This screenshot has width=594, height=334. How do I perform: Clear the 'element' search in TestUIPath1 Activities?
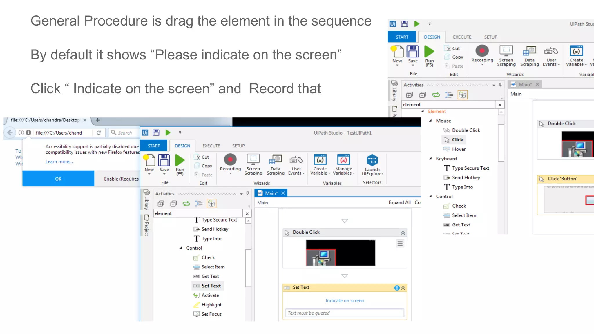[x=247, y=213]
